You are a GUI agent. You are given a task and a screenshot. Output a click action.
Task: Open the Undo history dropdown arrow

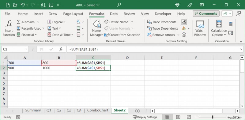(27, 5)
